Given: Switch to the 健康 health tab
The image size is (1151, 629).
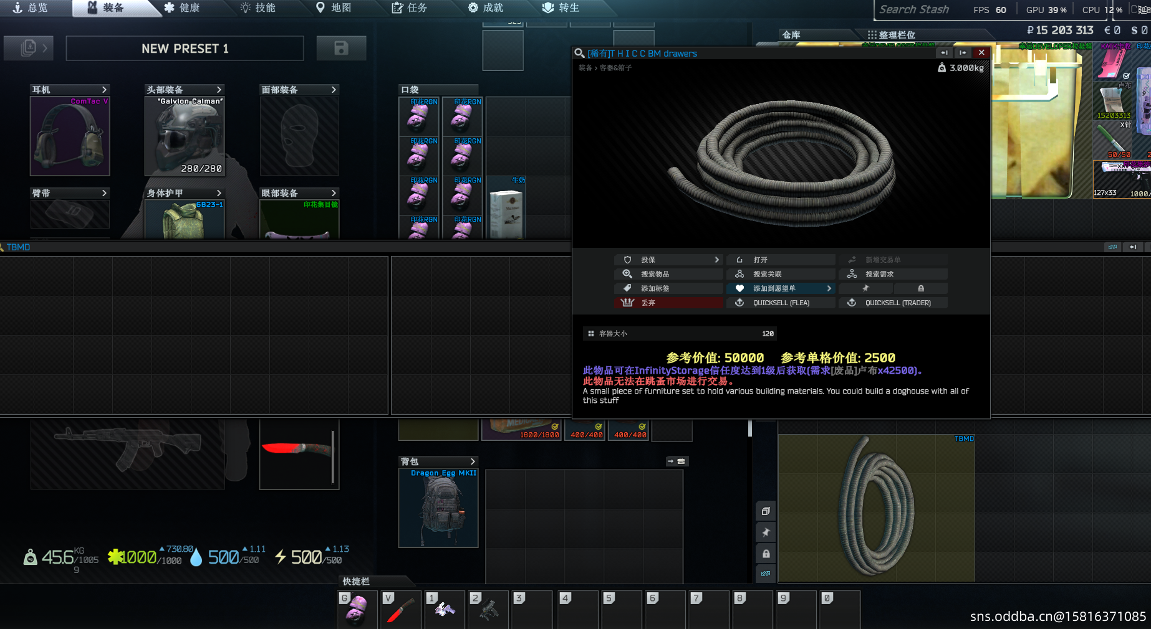Looking at the screenshot, I should (182, 8).
